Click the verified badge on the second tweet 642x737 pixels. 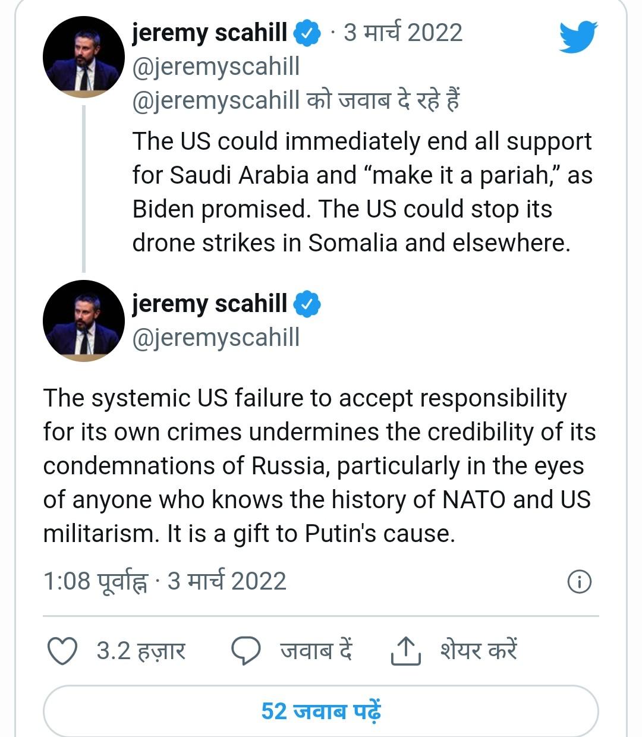[307, 304]
